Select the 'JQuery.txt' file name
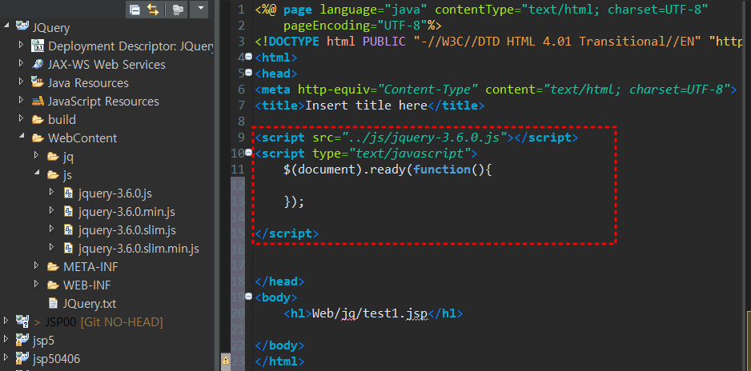The width and height of the screenshot is (751, 371). tap(90, 304)
